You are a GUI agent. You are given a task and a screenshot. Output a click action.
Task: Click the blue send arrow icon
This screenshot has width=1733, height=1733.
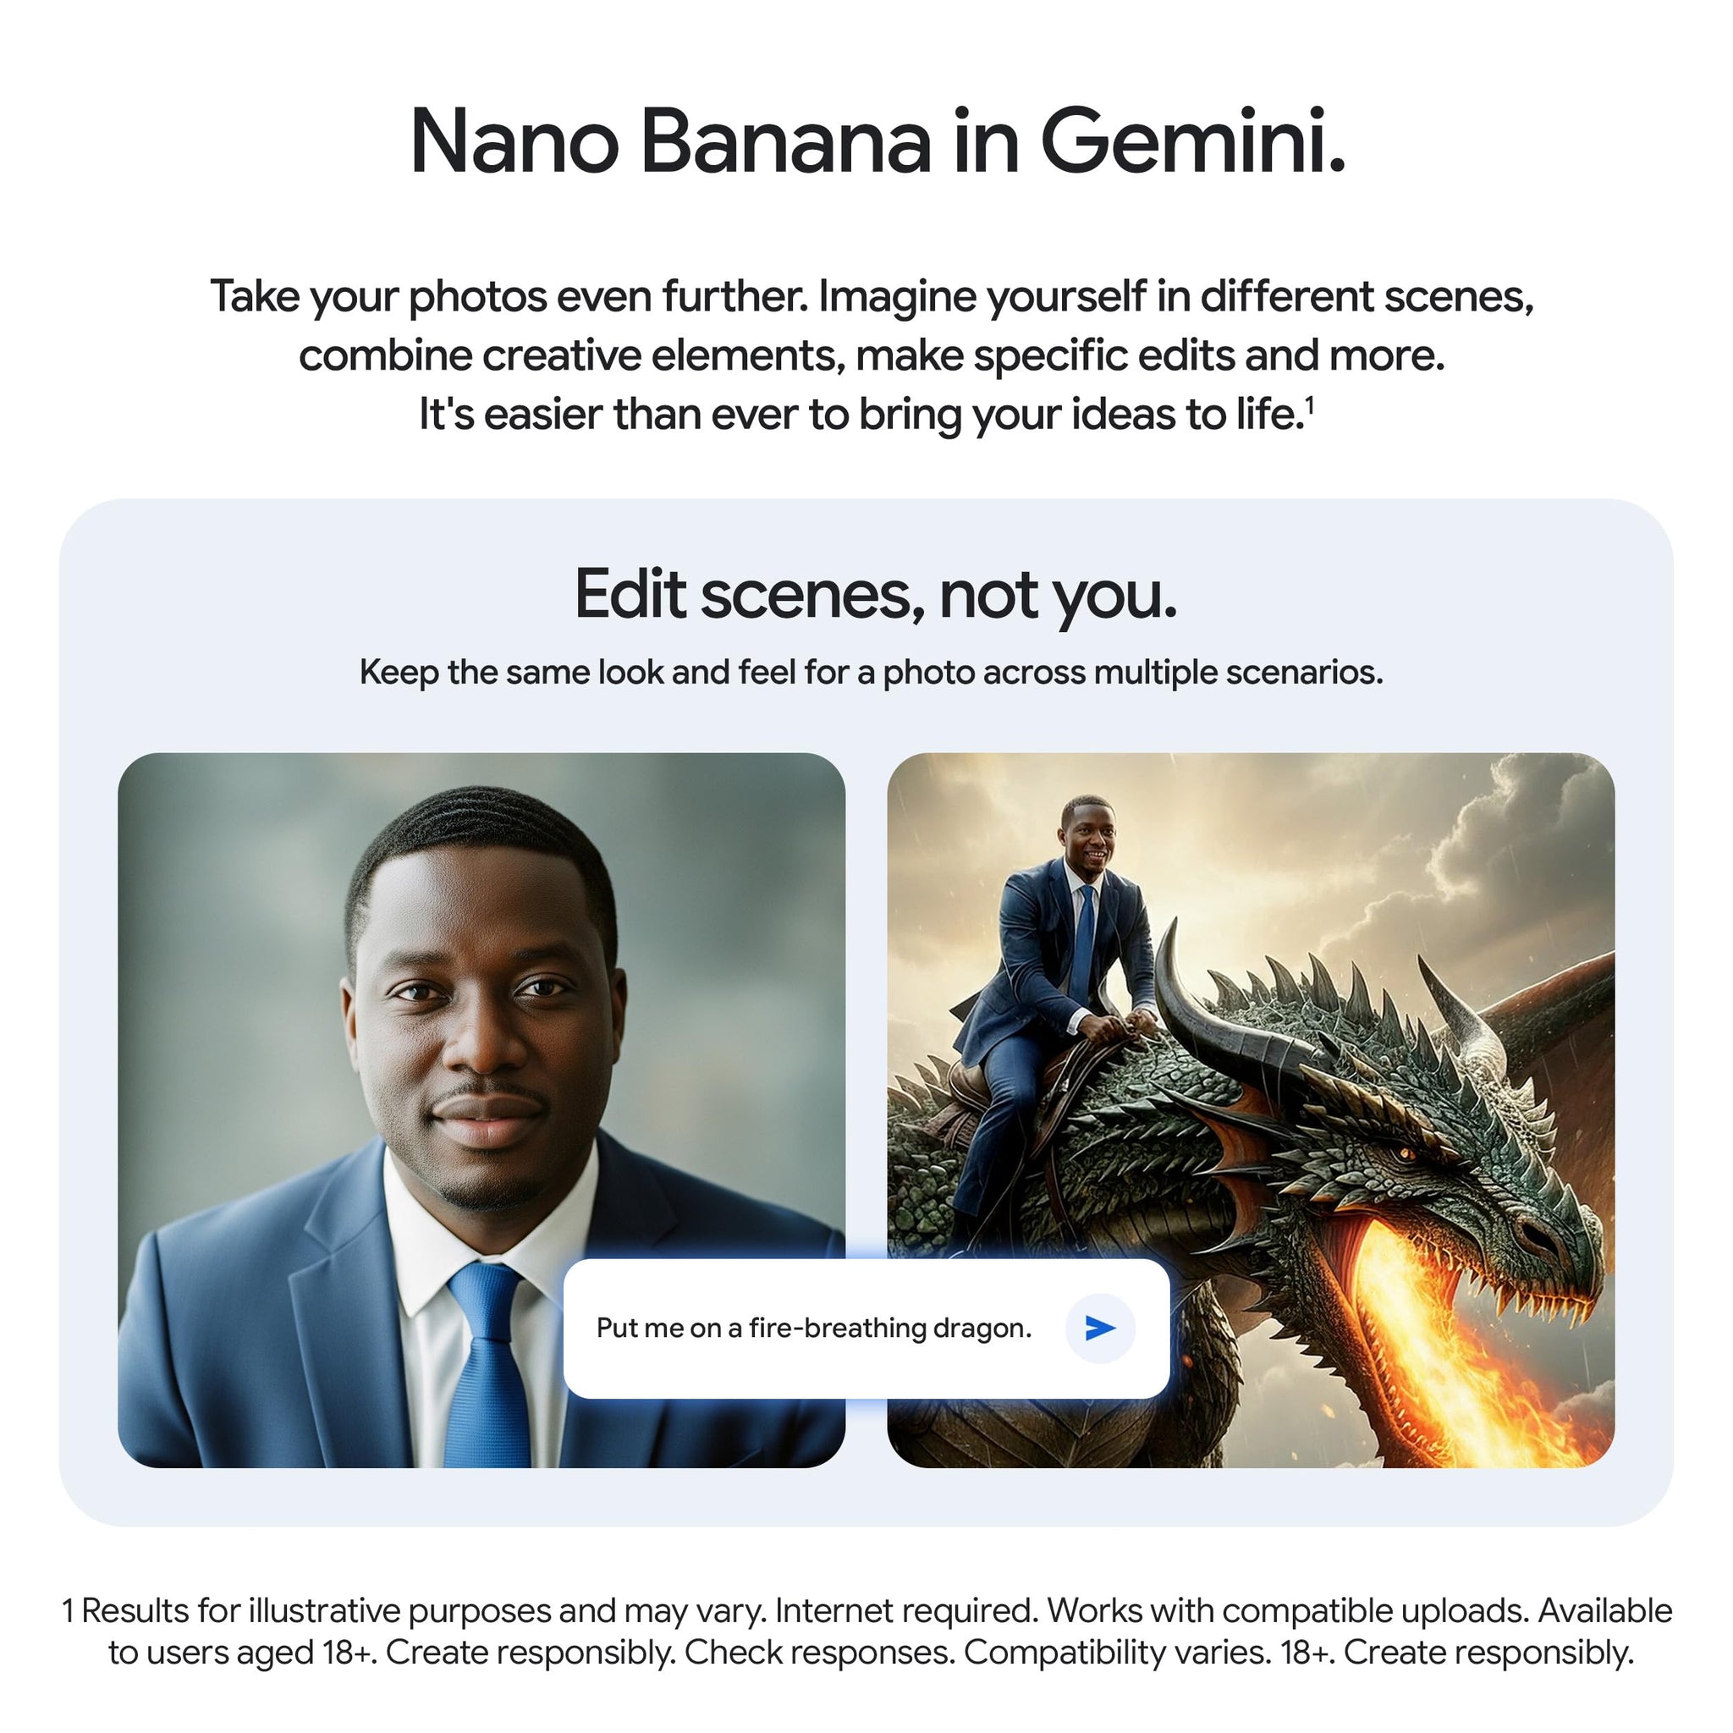1100,1329
